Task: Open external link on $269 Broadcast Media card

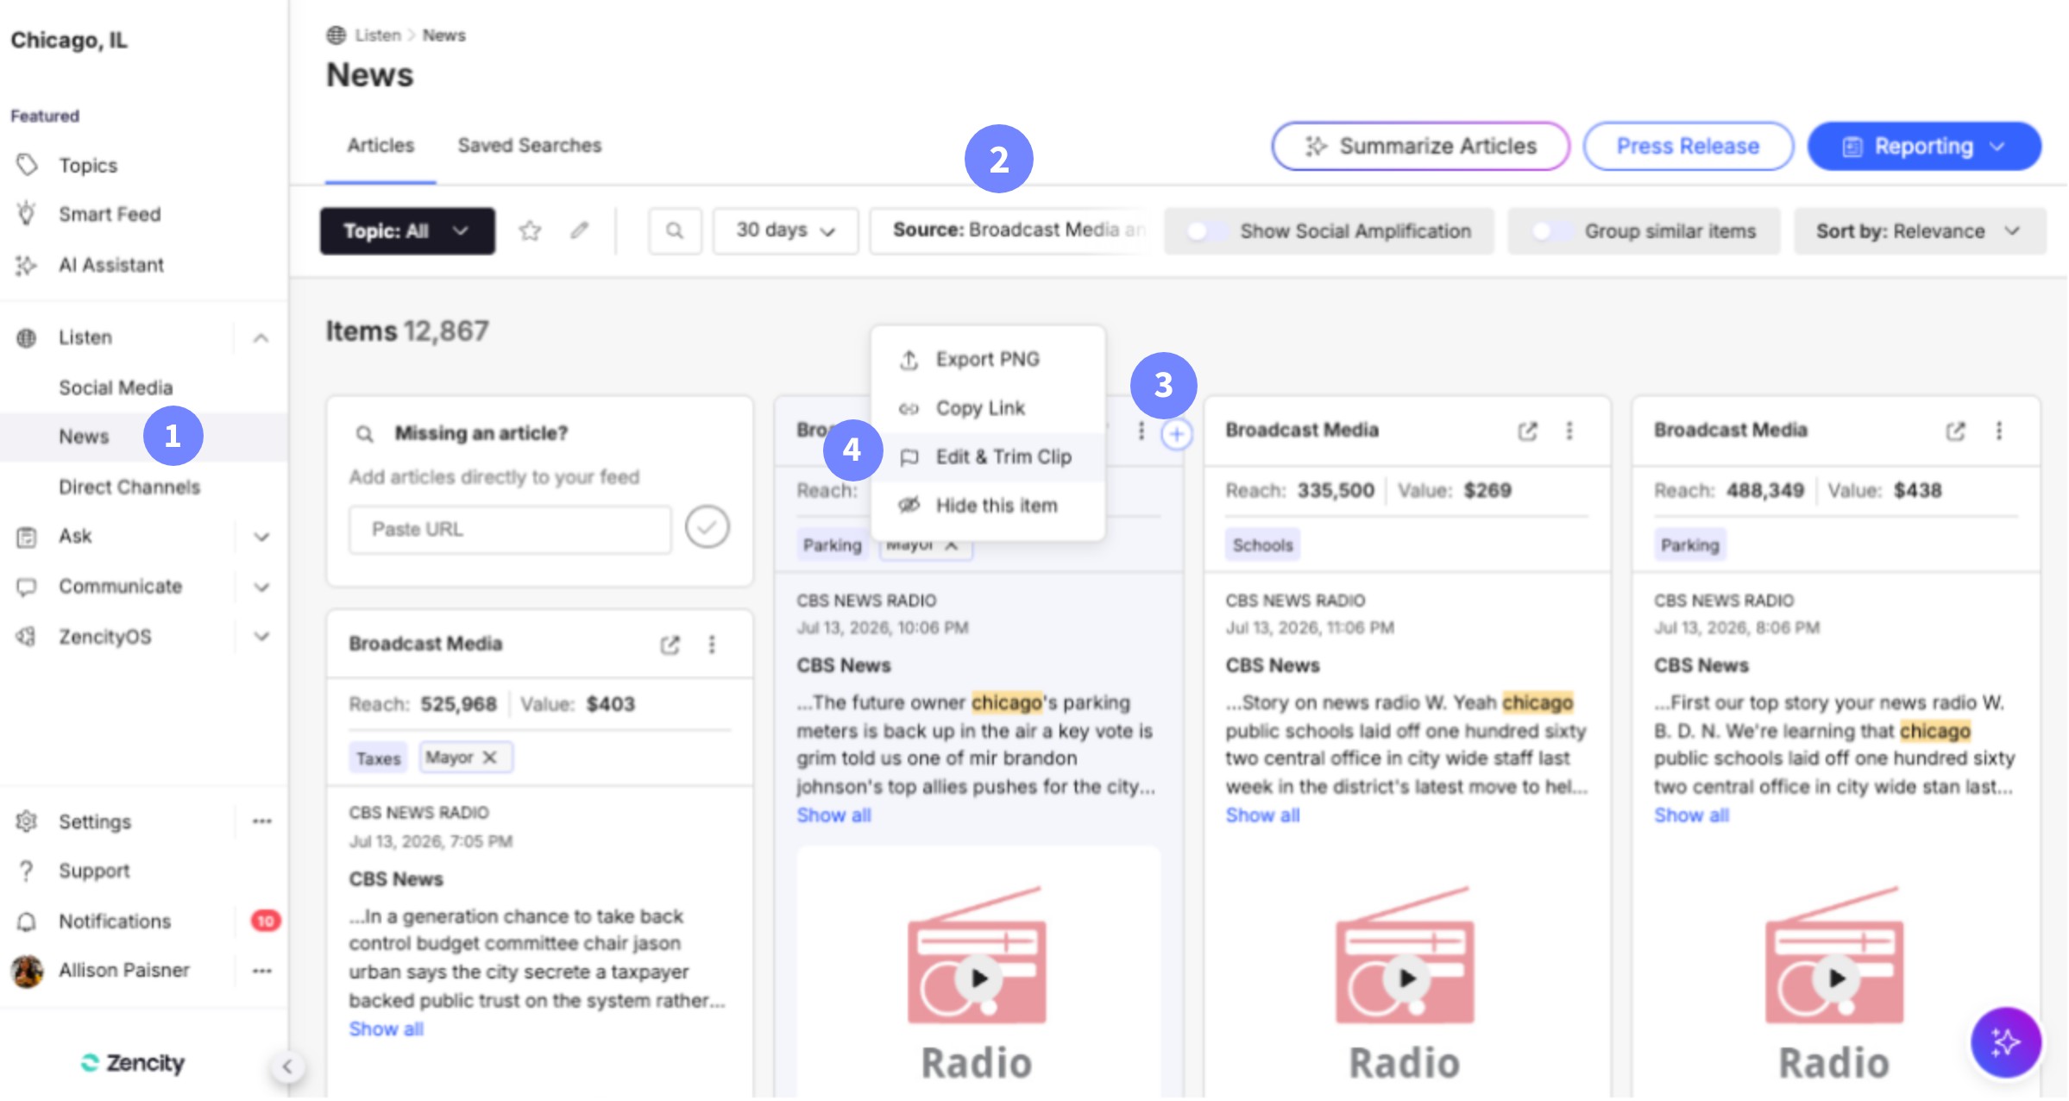Action: tap(1527, 431)
